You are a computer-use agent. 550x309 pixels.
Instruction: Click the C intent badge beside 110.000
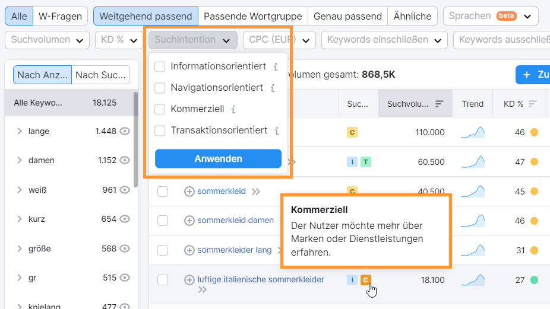[x=352, y=132]
